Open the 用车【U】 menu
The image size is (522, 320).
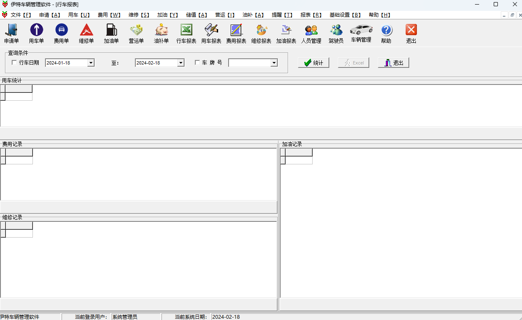(x=79, y=15)
